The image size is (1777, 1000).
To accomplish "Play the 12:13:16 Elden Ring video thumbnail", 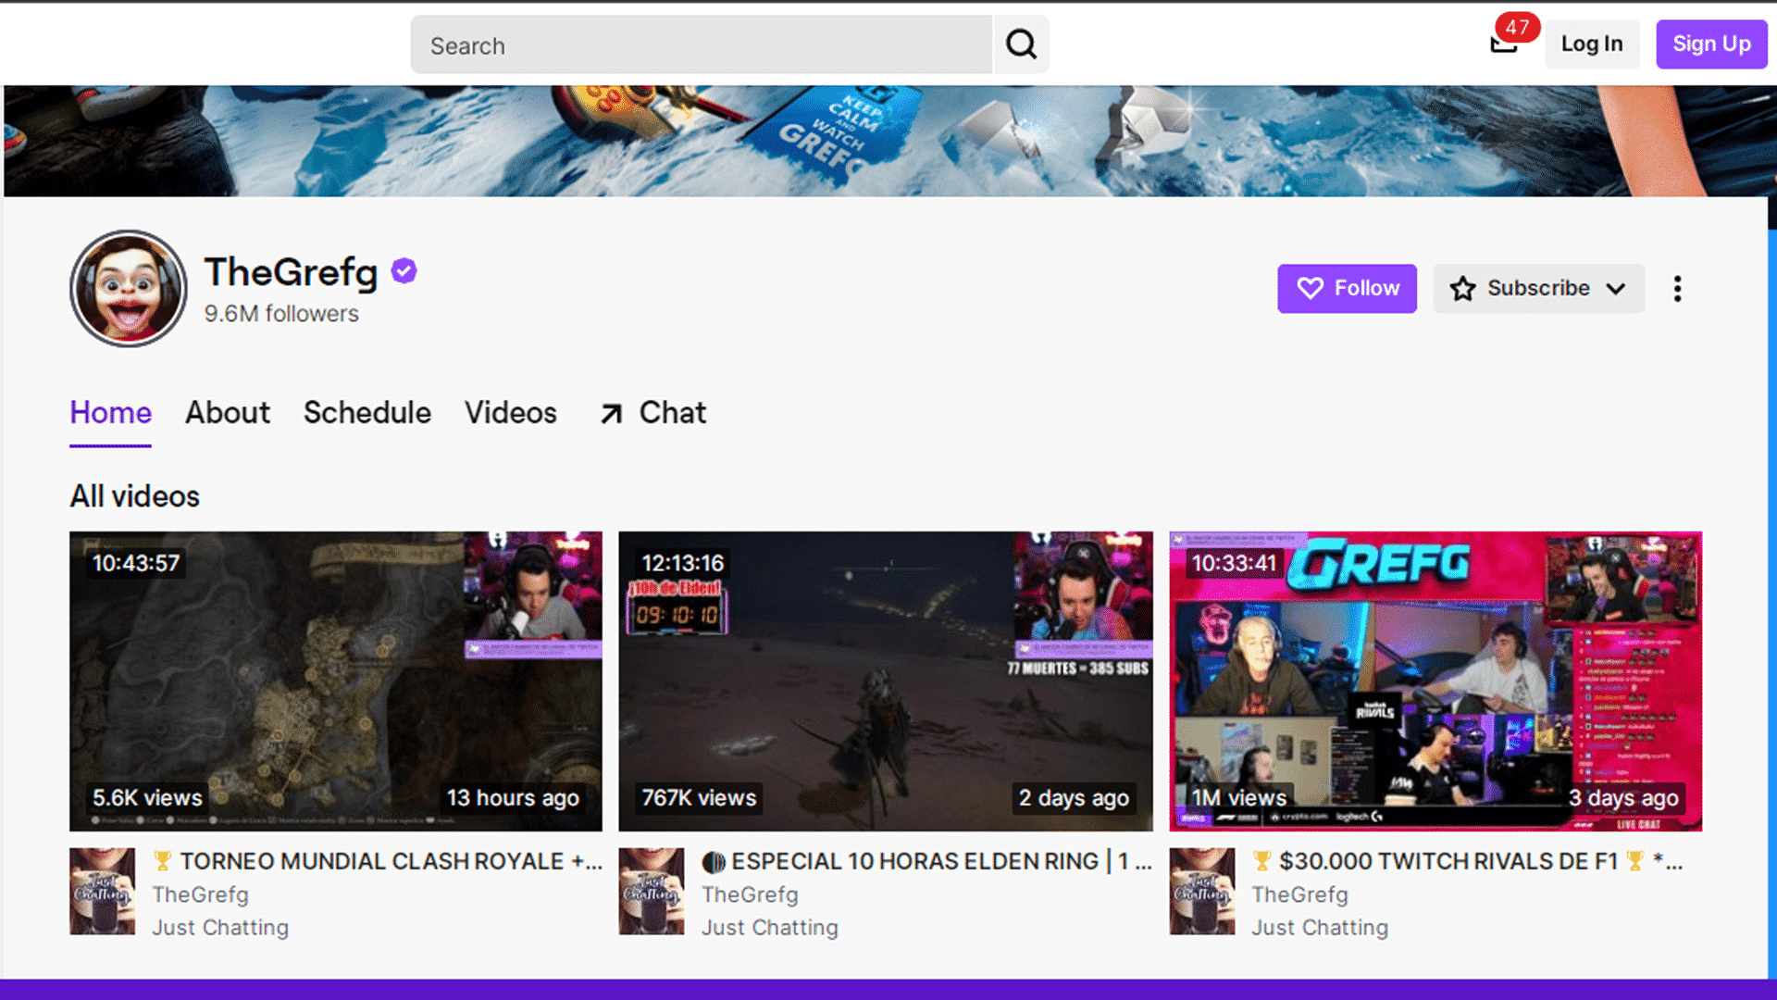I will coord(886,681).
